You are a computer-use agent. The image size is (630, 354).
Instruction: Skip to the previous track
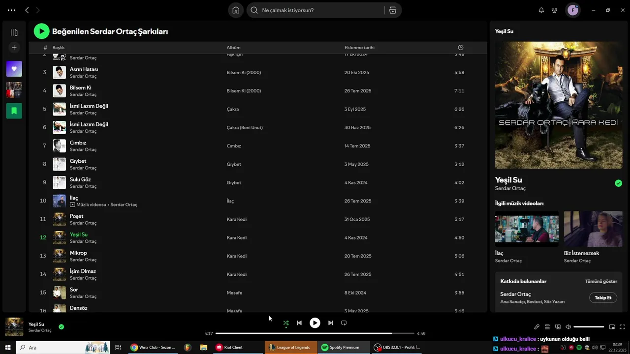click(x=299, y=323)
